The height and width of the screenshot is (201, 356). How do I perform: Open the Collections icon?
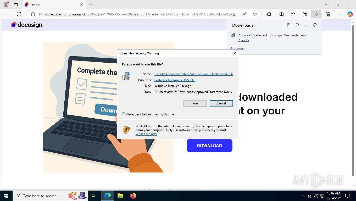(305, 14)
